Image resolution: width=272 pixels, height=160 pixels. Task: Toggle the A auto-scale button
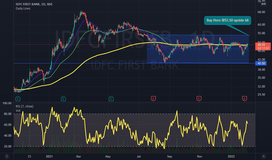pos(264,157)
